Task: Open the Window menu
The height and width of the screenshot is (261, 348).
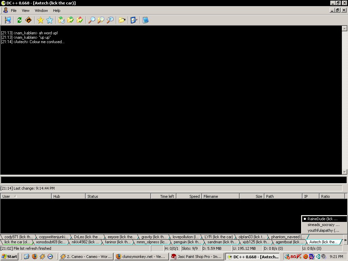Action: [x=41, y=11]
